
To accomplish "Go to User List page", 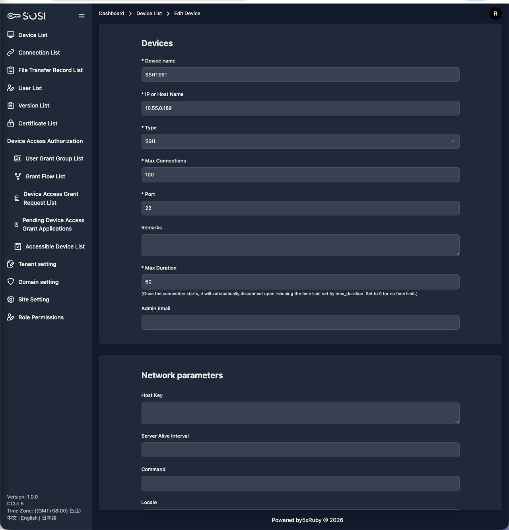I will [x=30, y=88].
